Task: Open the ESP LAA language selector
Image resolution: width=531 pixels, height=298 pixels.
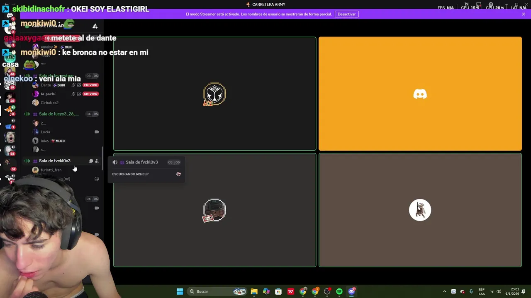Action: point(482,291)
